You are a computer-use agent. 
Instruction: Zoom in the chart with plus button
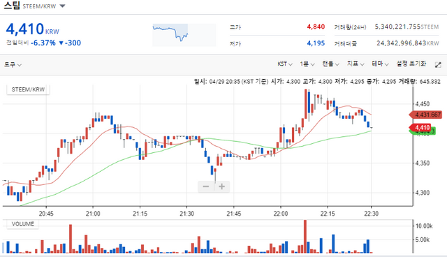click(222, 186)
